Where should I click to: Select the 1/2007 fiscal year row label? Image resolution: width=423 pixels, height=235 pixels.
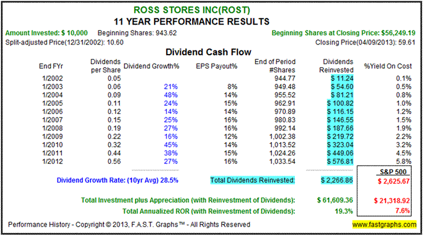tap(52, 120)
